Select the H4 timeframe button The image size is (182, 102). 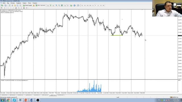click(96, 5)
